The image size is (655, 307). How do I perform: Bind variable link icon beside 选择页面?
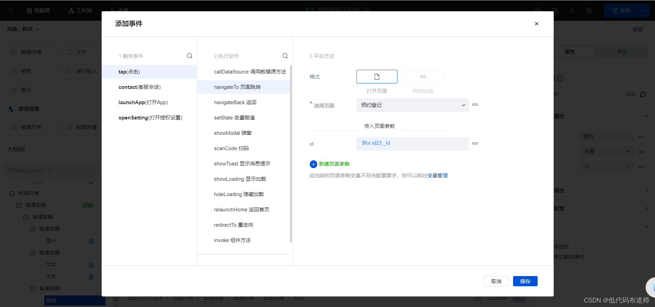(x=475, y=104)
